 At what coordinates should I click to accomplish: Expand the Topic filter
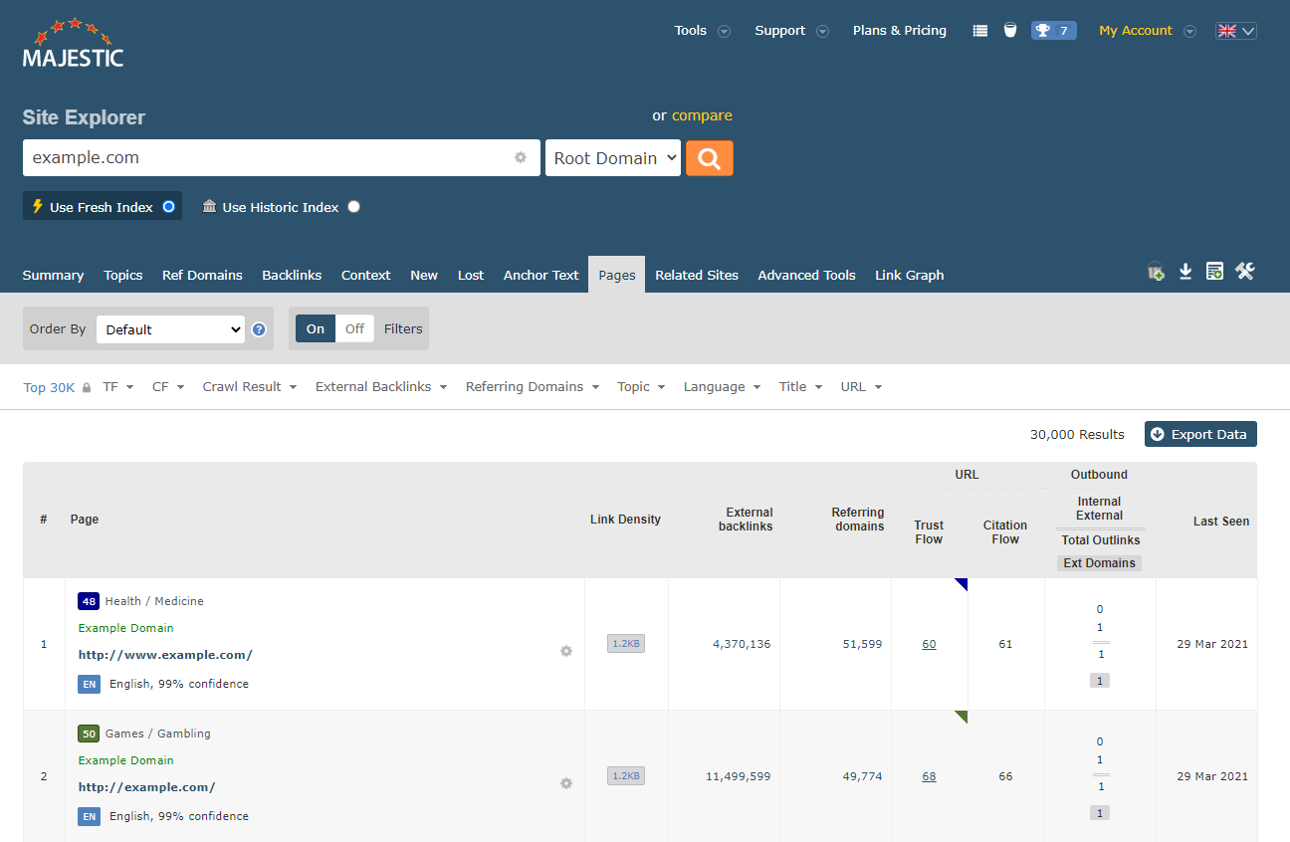coord(641,387)
